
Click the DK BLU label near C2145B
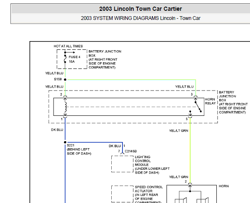[115, 146]
